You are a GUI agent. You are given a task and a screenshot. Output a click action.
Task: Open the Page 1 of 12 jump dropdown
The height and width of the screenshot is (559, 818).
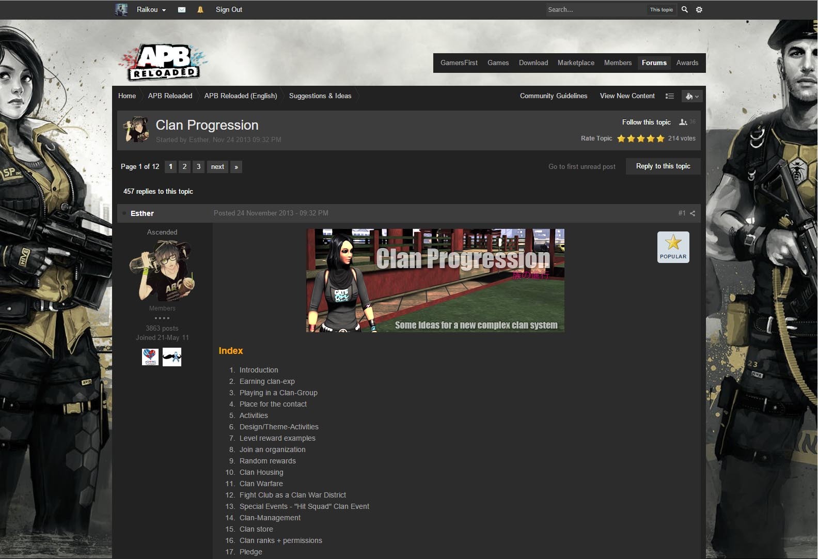pos(140,166)
